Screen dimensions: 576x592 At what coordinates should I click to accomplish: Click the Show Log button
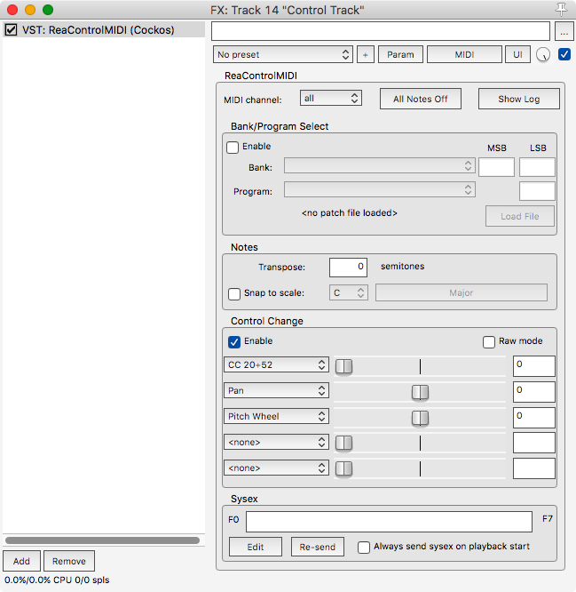(x=518, y=99)
